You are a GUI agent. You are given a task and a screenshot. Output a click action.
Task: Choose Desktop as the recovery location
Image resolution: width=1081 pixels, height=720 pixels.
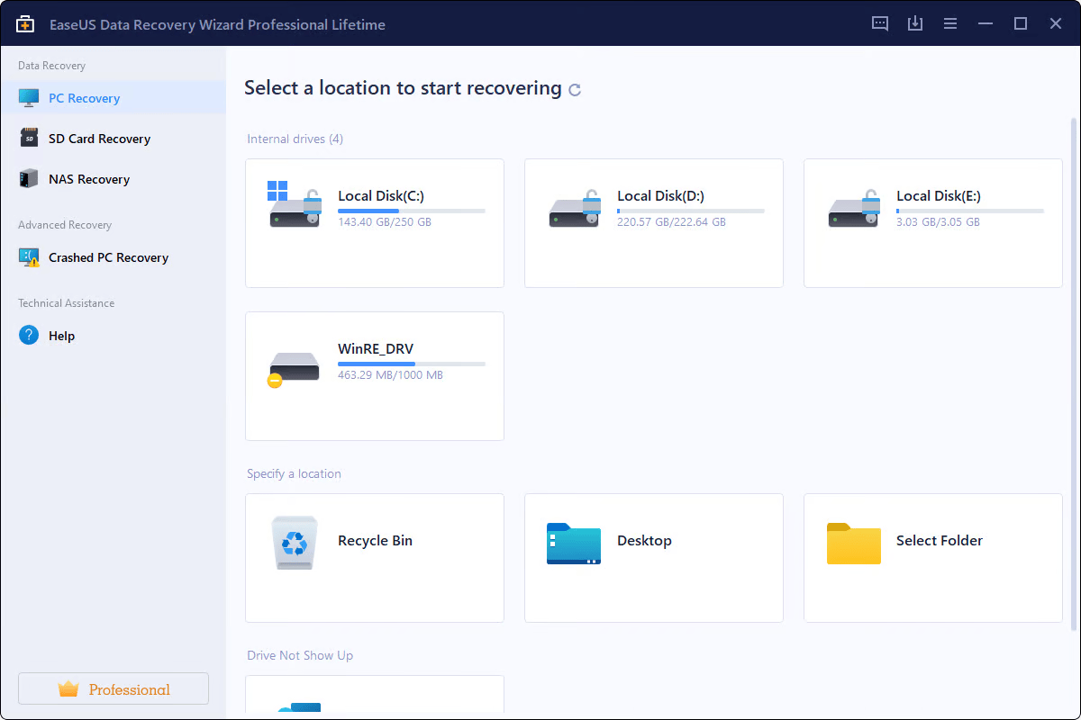pyautogui.click(x=653, y=558)
